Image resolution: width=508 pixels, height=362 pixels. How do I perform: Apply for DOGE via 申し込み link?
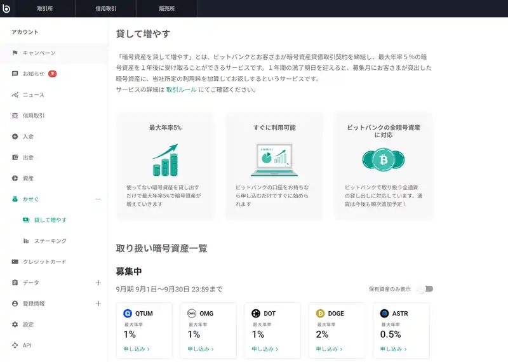click(x=329, y=349)
